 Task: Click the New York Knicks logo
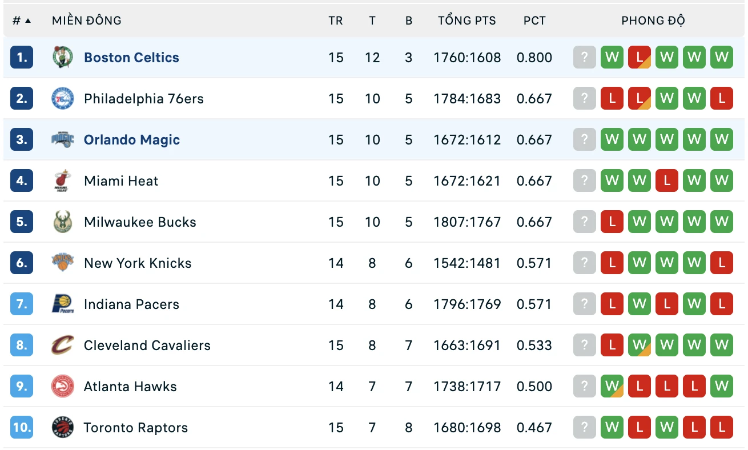tap(63, 263)
